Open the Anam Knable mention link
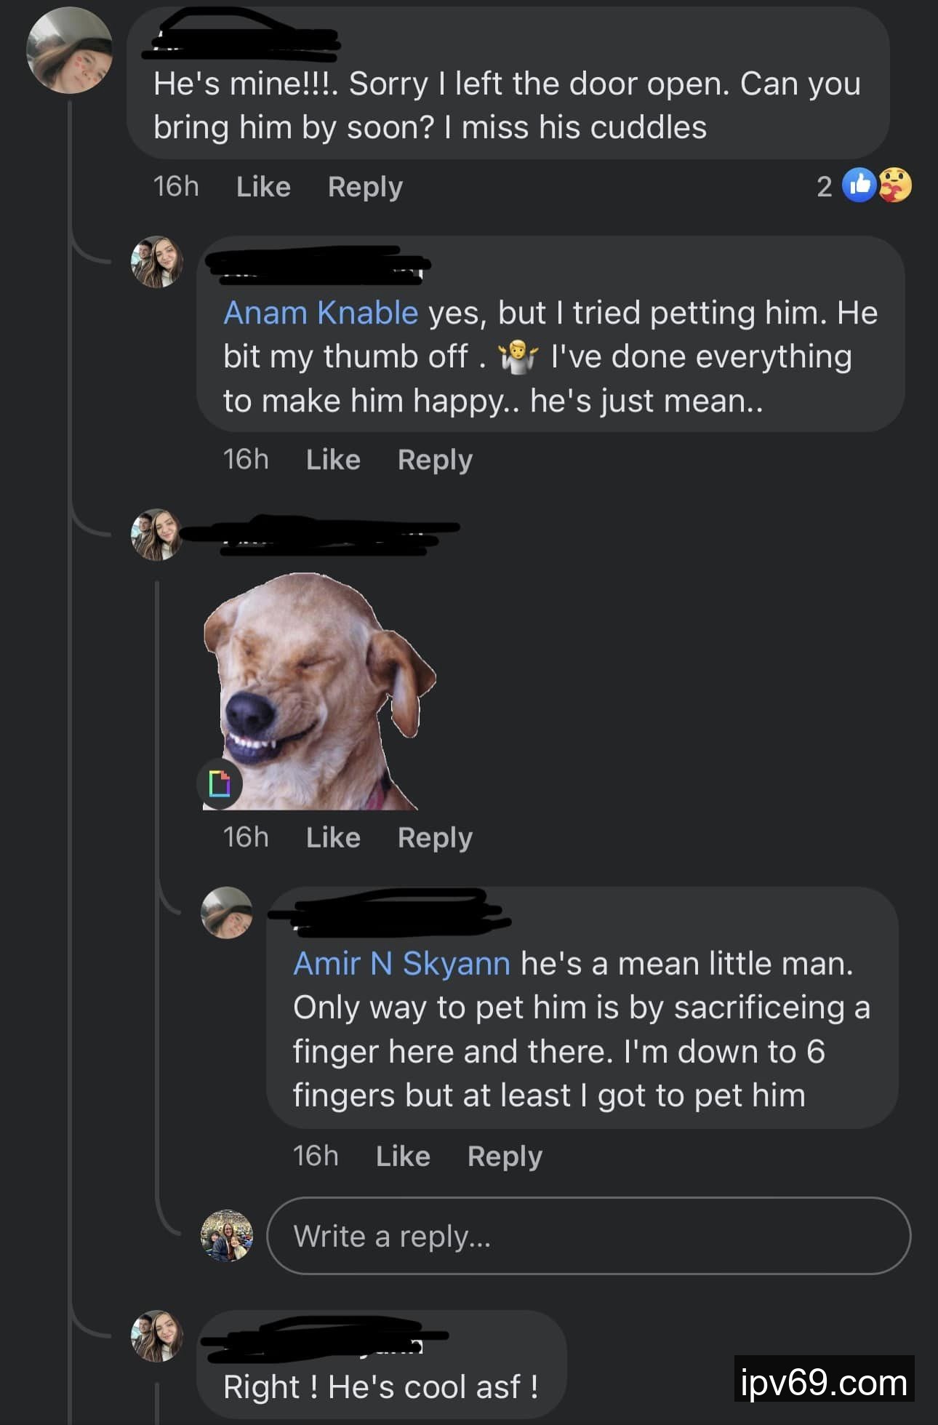This screenshot has width=938, height=1425. pyautogui.click(x=321, y=313)
